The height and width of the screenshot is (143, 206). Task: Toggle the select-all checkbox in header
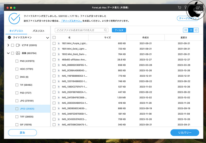point(54,37)
